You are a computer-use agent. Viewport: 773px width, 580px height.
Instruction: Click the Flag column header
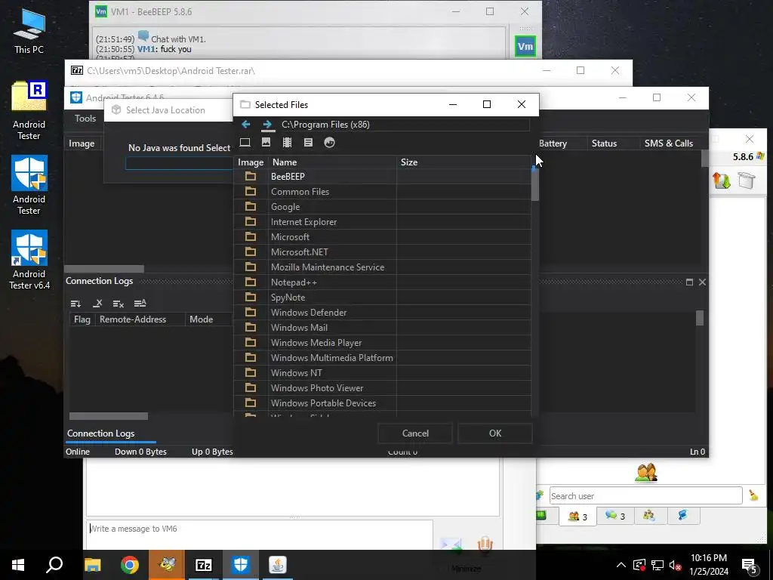point(82,319)
